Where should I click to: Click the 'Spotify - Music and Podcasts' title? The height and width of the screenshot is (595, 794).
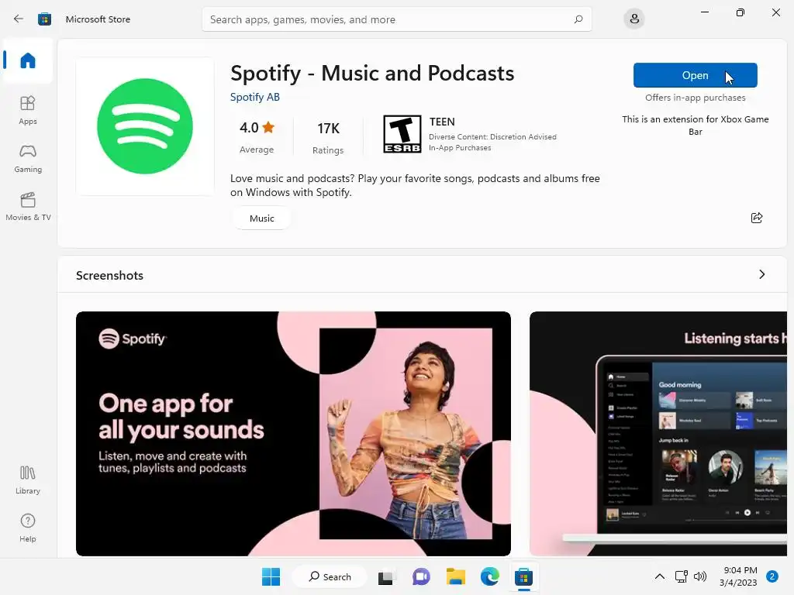tap(372, 74)
